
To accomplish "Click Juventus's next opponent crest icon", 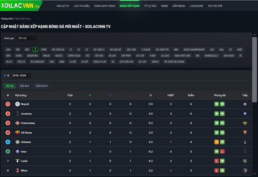I will [245, 114].
